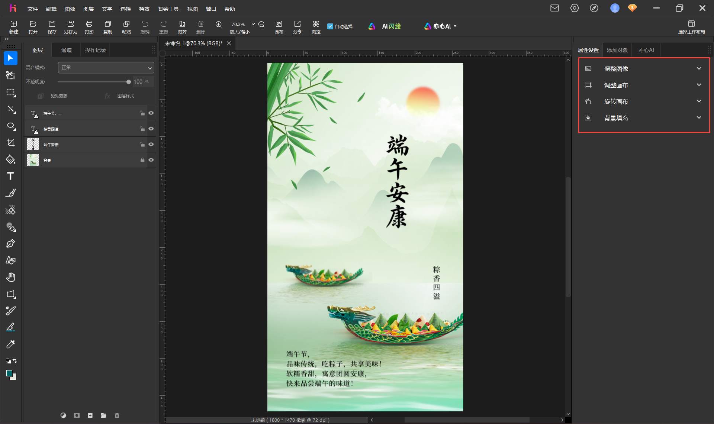
Task: Open the 文件 menu
Action: (x=33, y=9)
